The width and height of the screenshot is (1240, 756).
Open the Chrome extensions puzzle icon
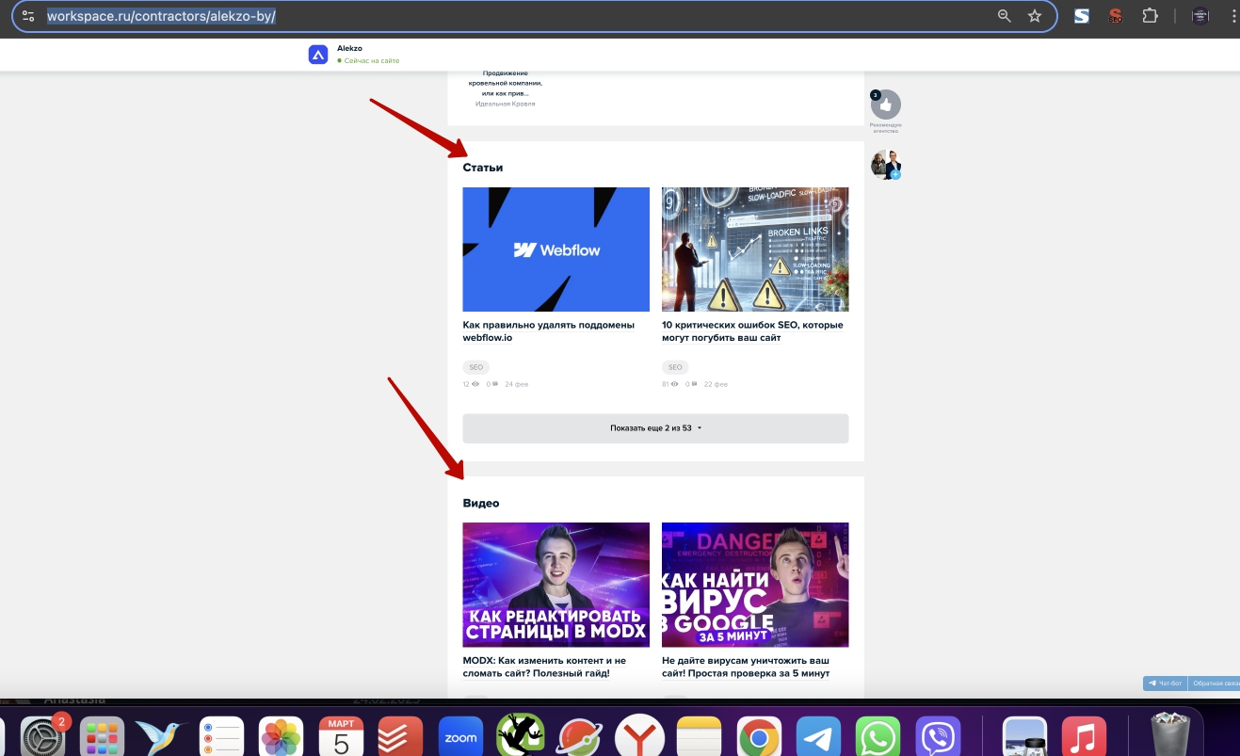(x=1150, y=16)
